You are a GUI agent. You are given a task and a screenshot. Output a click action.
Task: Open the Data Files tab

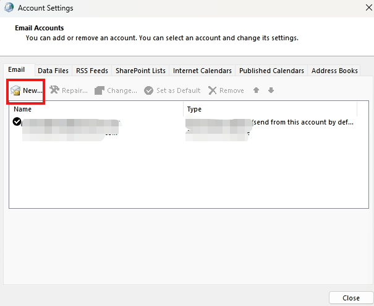click(x=53, y=71)
